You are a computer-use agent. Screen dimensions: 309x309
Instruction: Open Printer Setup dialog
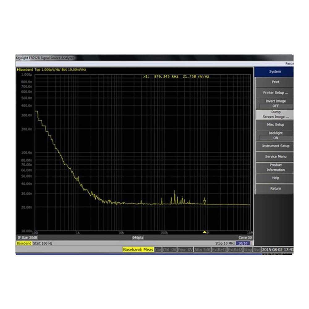275,93
